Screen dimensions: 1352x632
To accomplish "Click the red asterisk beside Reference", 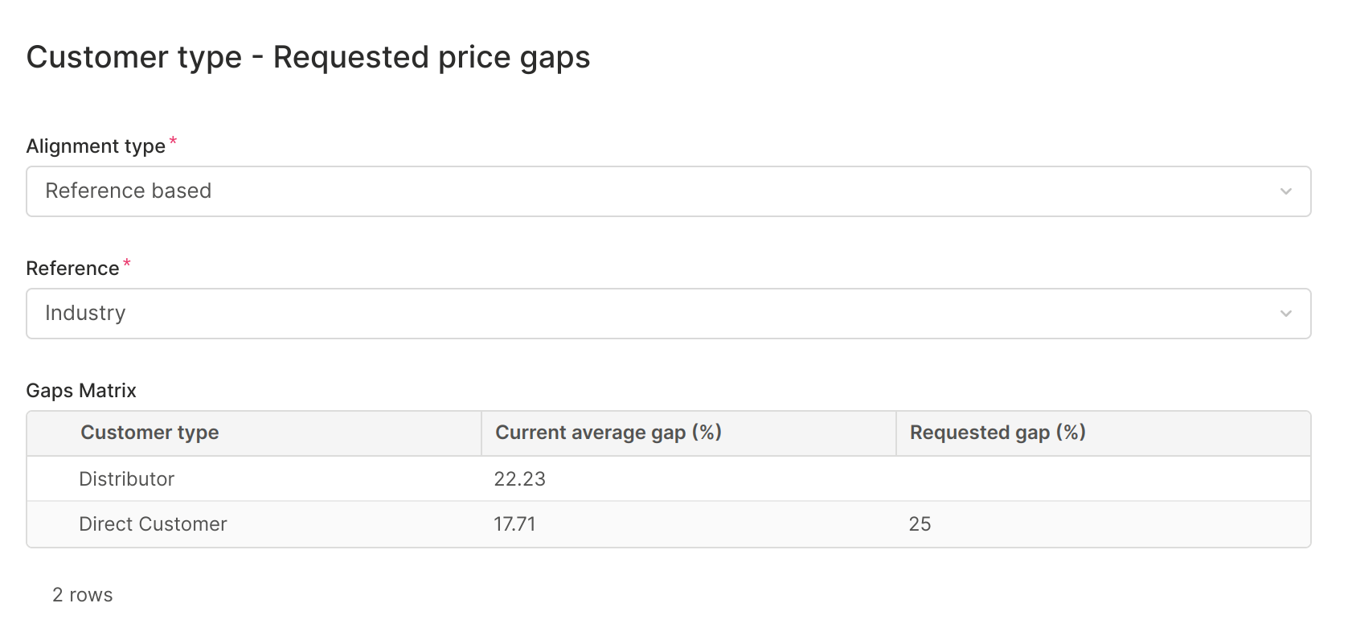I will 127,264.
